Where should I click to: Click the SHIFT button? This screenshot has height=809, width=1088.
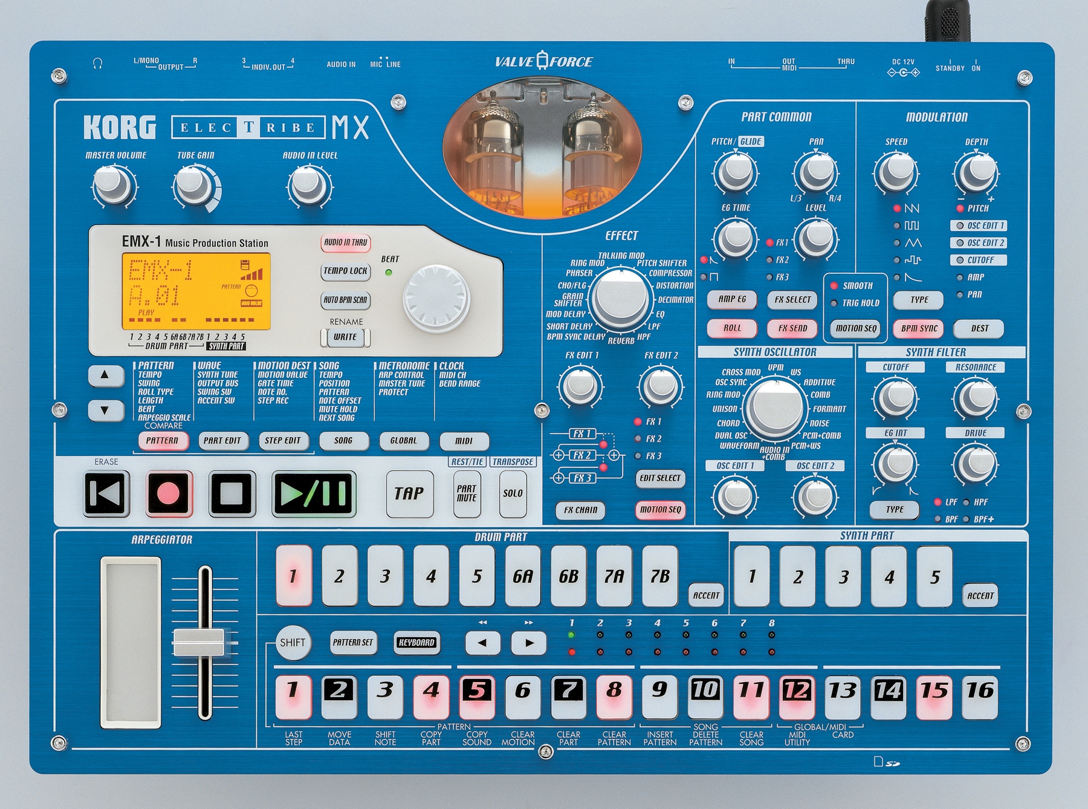[293, 643]
